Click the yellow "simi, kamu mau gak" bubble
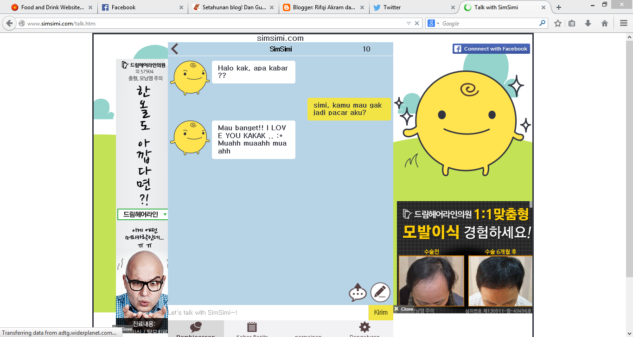Image resolution: width=633 pixels, height=337 pixels. tap(349, 109)
